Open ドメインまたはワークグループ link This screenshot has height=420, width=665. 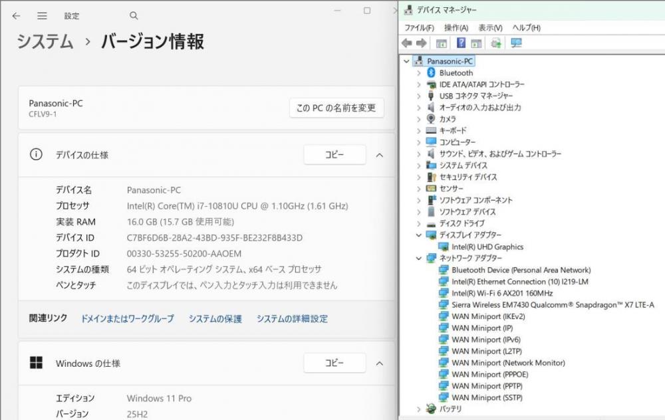click(127, 319)
